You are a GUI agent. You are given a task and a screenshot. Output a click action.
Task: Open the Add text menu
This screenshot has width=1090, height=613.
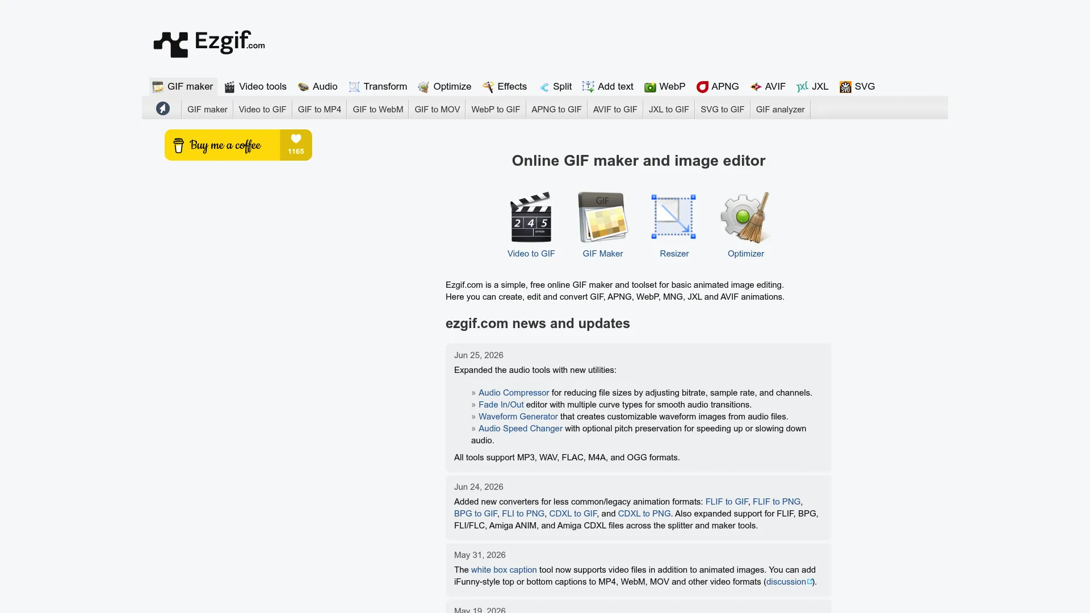[608, 86]
